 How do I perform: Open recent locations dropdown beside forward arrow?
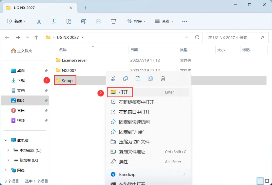[x=27, y=38]
